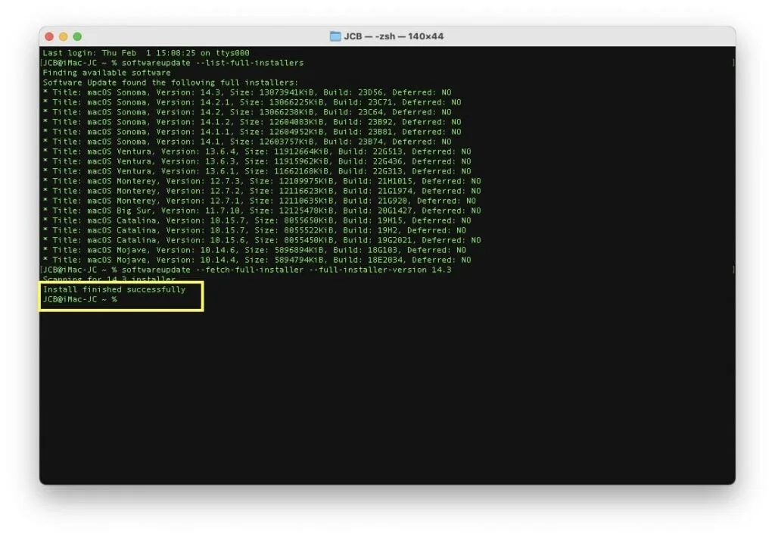Click the Sonoma row with Build 23B74

pyautogui.click(x=247, y=142)
